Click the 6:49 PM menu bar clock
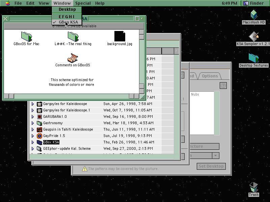This screenshot has height=202, width=270. pos(230,3)
